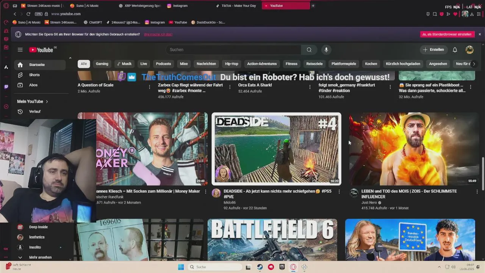Open the Just Nero channel name
This screenshot has width=485, height=273.
pyautogui.click(x=370, y=202)
